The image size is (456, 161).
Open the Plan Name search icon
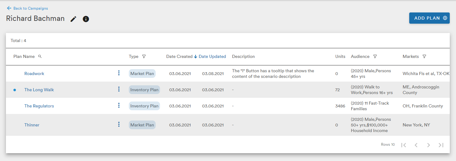pos(40,56)
